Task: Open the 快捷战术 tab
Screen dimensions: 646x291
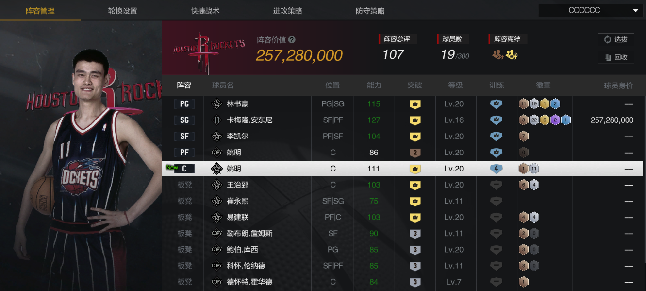Action: [205, 11]
